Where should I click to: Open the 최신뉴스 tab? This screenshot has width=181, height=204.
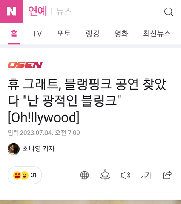coord(157,34)
